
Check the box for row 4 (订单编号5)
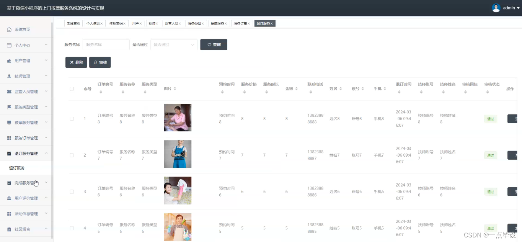tap(72, 228)
